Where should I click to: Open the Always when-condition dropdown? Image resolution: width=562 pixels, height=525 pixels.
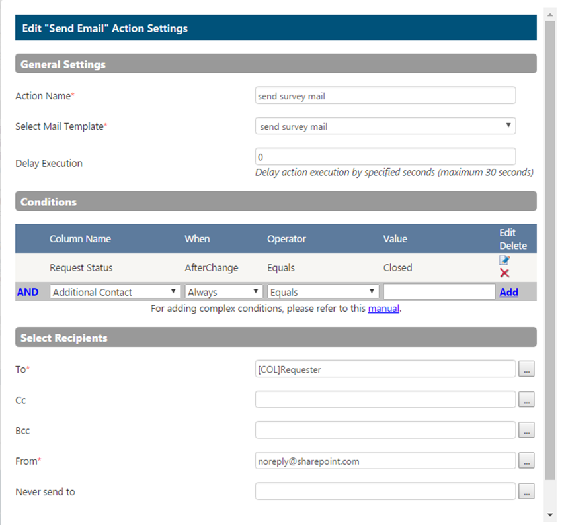tap(223, 292)
